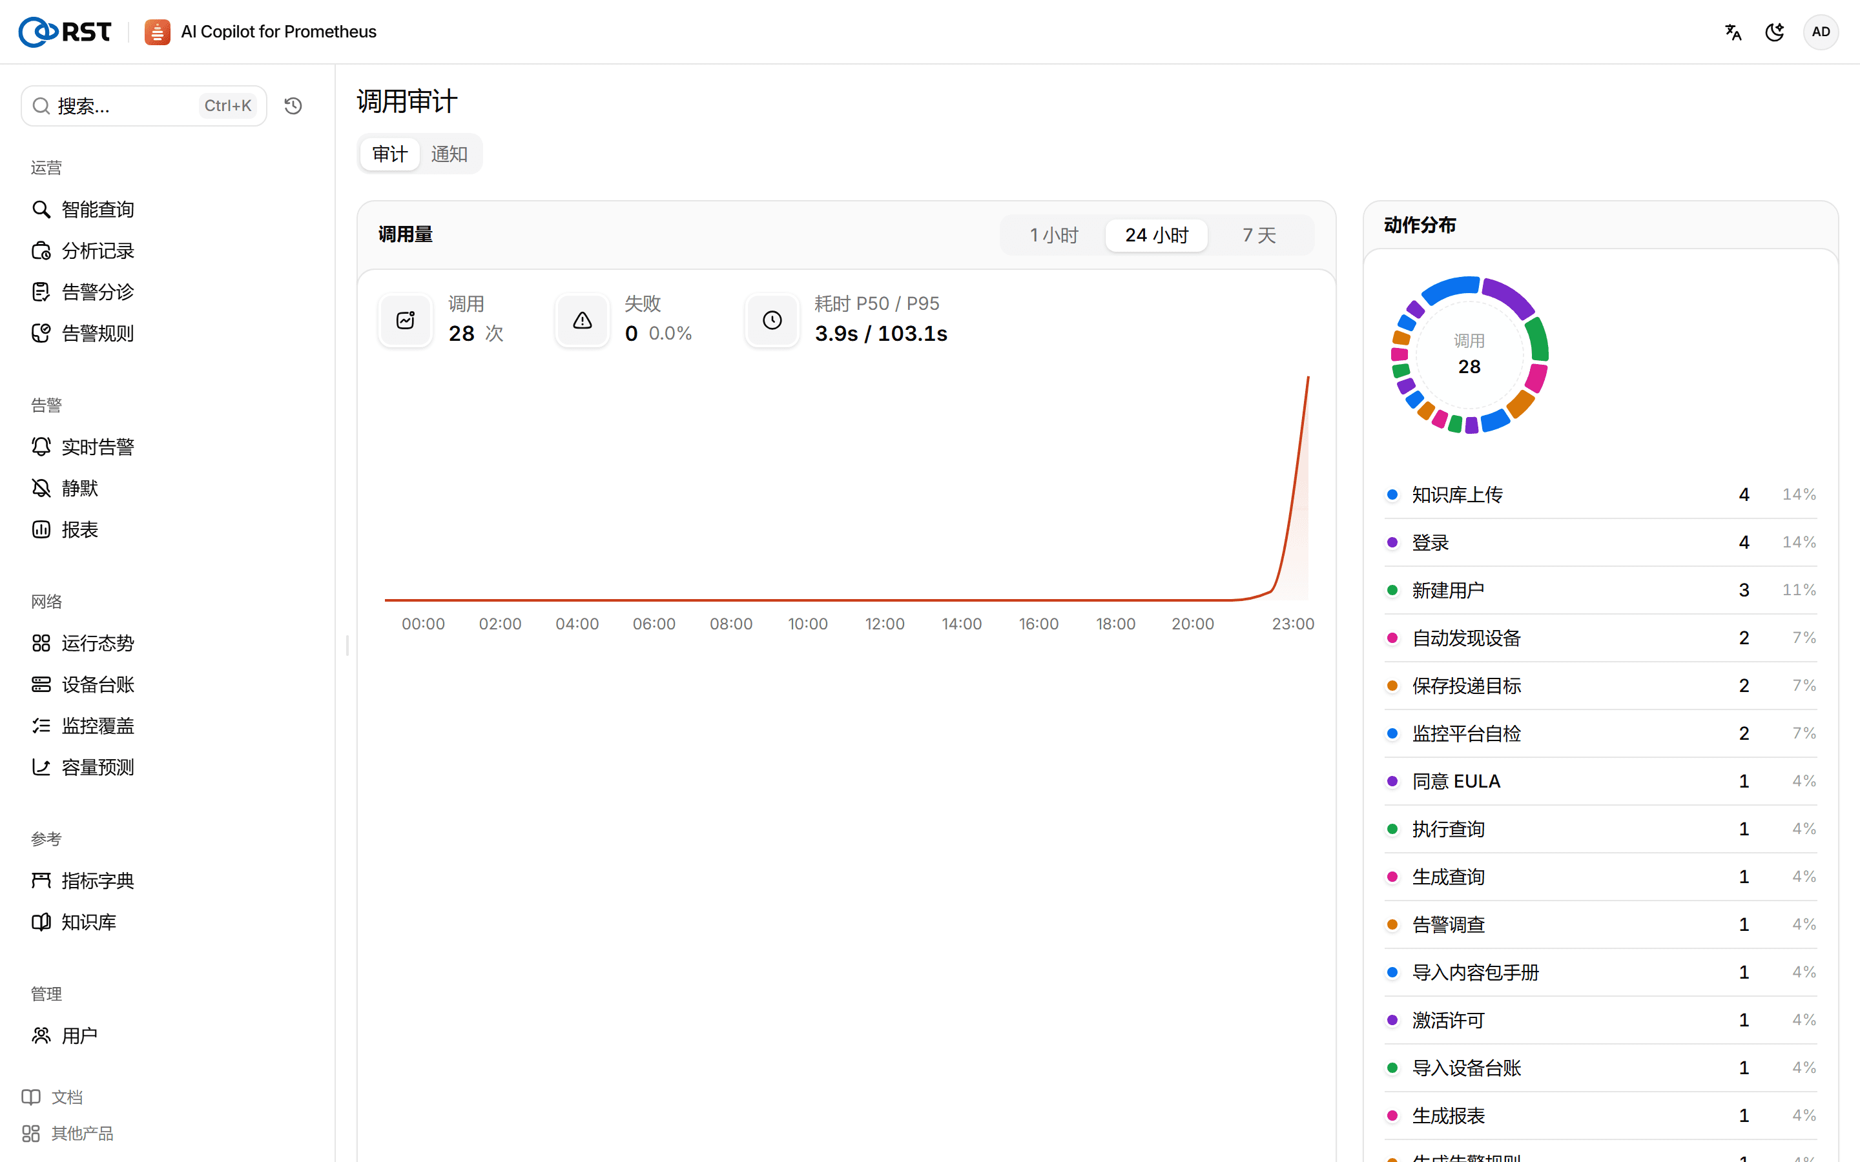Open 监控覆盖 page
This screenshot has width=1860, height=1162.
pos(83,726)
